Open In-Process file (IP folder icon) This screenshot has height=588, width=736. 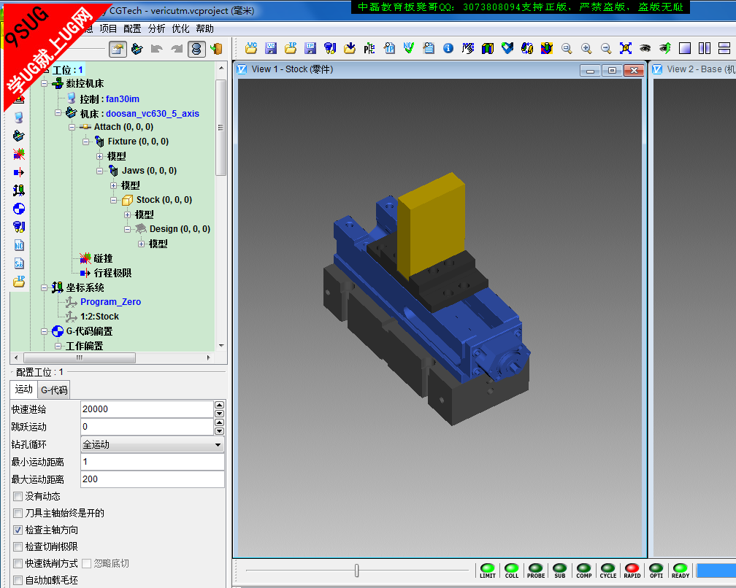[291, 48]
